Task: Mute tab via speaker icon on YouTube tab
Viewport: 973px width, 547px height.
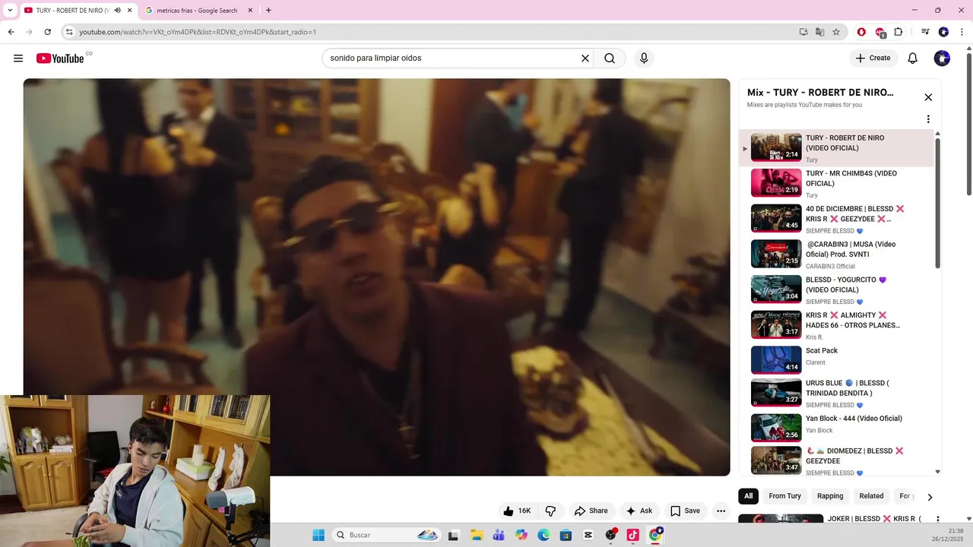Action: [118, 11]
